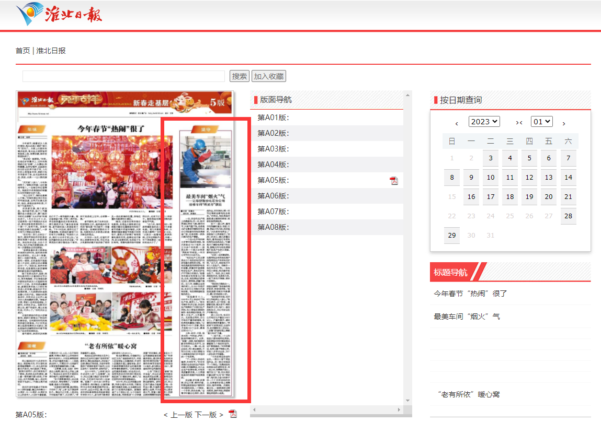Go to previous year with left arrow

click(x=457, y=123)
